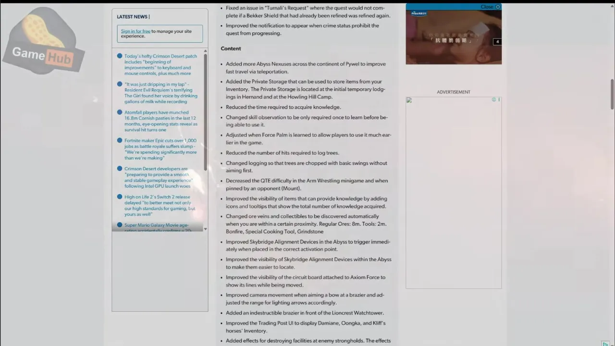Click 'Added an indestructible brazier' bullet text
The height and width of the screenshot is (346, 615).
pos(305,313)
